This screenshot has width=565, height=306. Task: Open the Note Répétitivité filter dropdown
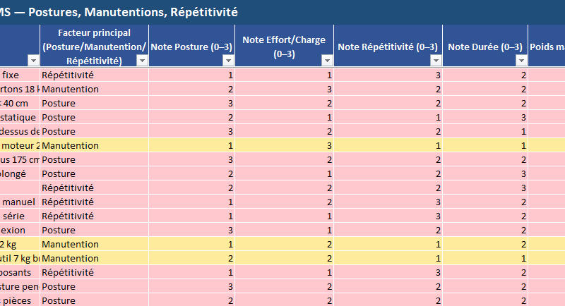pos(435,61)
